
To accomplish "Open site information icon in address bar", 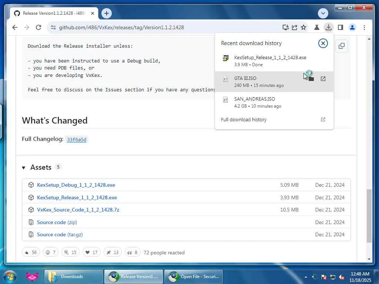I will pyautogui.click(x=53, y=27).
